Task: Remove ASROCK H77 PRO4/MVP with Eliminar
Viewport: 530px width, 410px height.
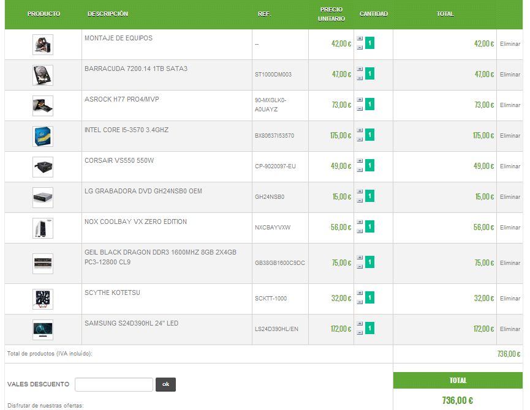Action: (x=510, y=105)
